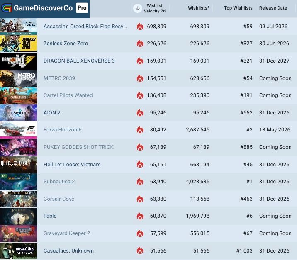Open the Forza Horizon 6 game link

[62, 130]
